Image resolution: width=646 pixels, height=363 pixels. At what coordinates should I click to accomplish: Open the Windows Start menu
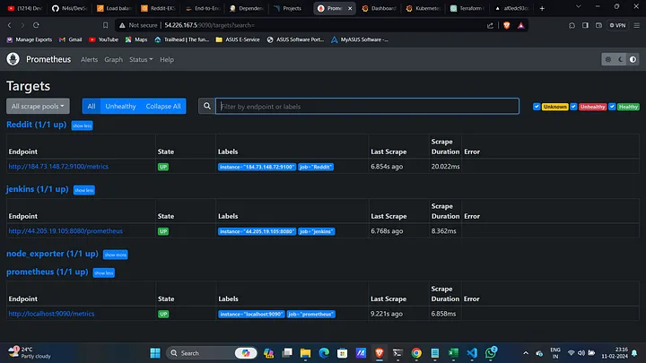(x=155, y=353)
